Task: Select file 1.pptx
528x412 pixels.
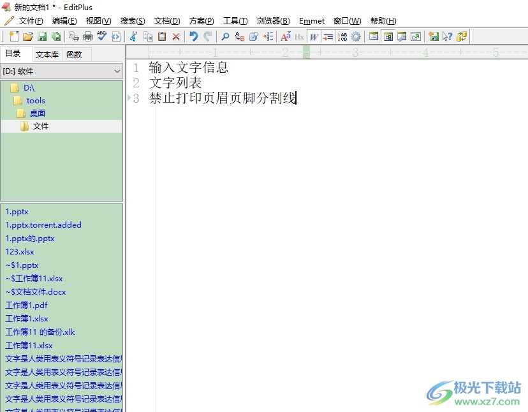Action: pos(17,212)
